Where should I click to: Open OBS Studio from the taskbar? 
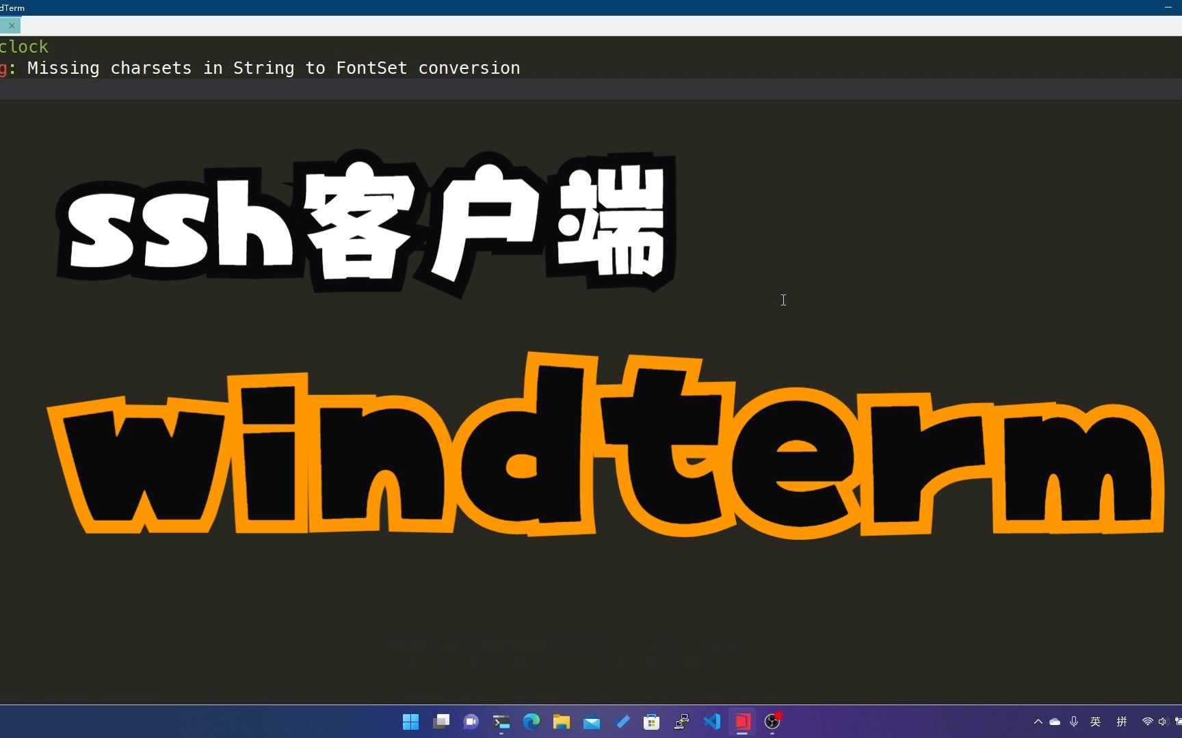[772, 722]
